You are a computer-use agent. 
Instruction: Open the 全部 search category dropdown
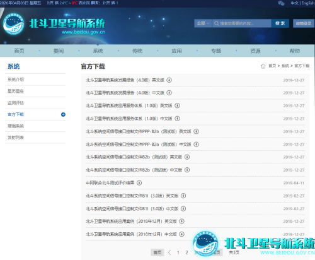203,23
